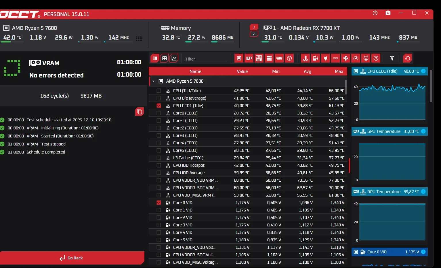Enable the L3 Cache (CCD1) checkbox
Image resolution: width=441 pixels, height=268 pixels.
(x=159, y=158)
